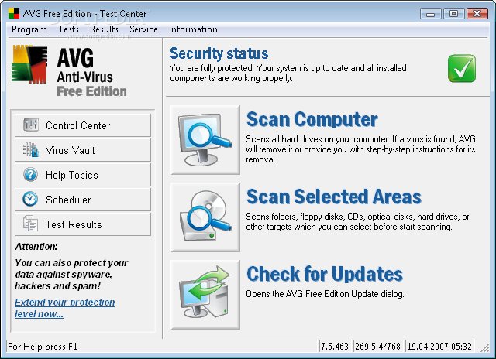Click the Scheduler clock icon
Viewport: 496px width, 359px height.
click(30, 200)
